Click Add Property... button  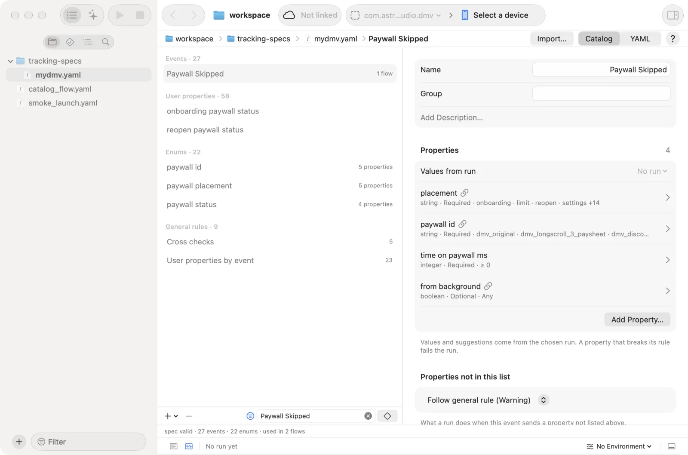point(637,320)
